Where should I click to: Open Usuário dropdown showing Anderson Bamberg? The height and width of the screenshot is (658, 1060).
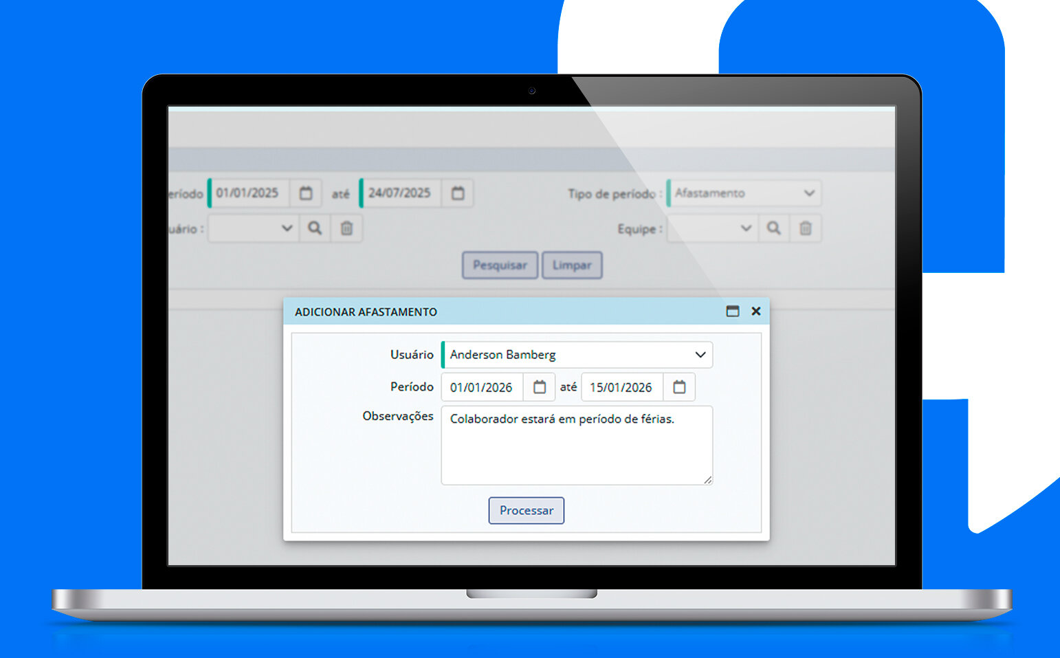pyautogui.click(x=577, y=355)
